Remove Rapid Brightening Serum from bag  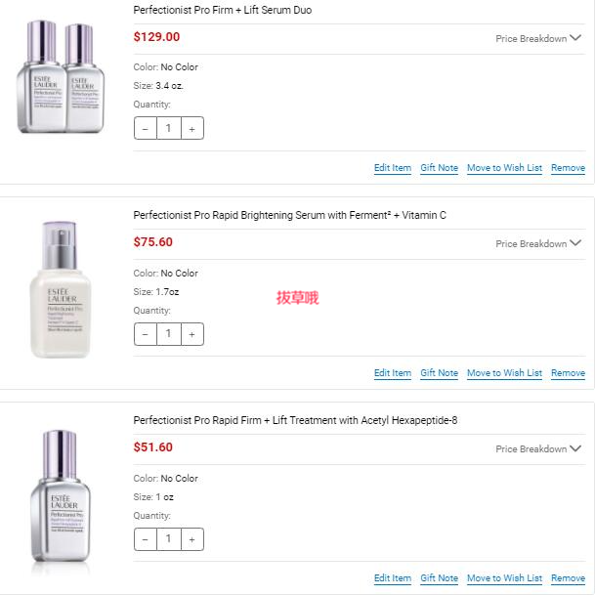[x=568, y=373]
